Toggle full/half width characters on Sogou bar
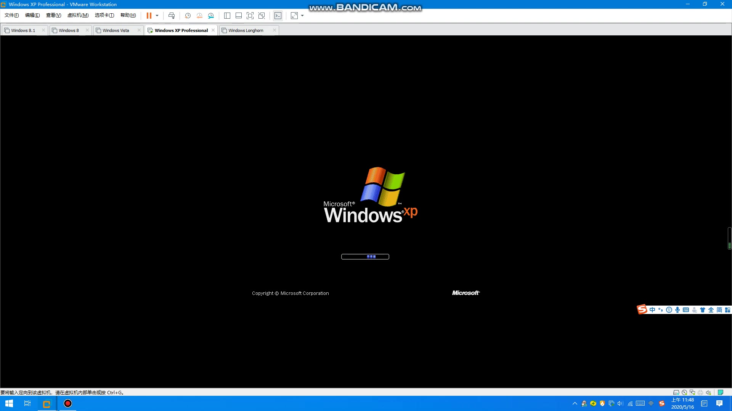 [711, 310]
